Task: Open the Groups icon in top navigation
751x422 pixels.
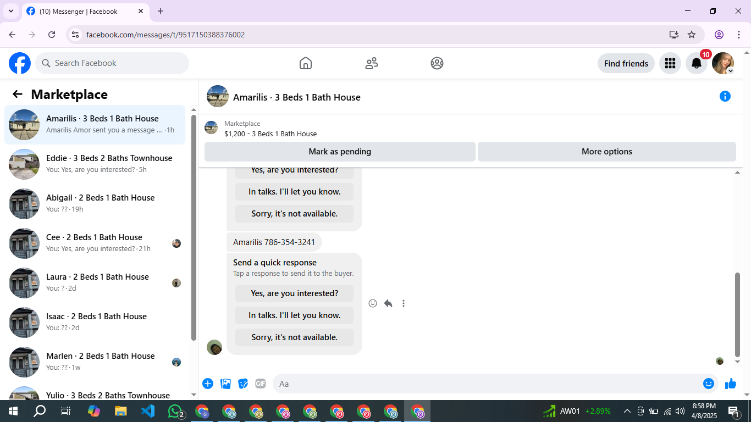Action: tap(437, 63)
